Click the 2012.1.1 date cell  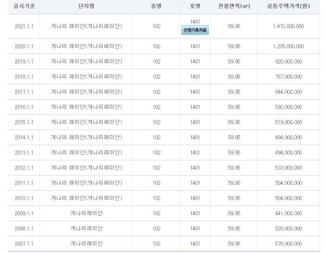[x=24, y=168]
